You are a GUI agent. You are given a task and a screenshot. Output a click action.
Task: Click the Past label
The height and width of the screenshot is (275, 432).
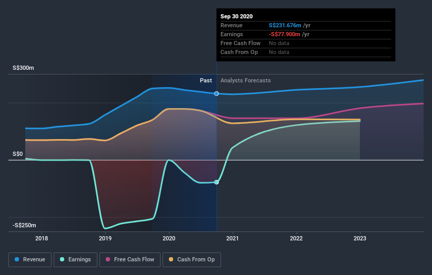pyautogui.click(x=206, y=80)
